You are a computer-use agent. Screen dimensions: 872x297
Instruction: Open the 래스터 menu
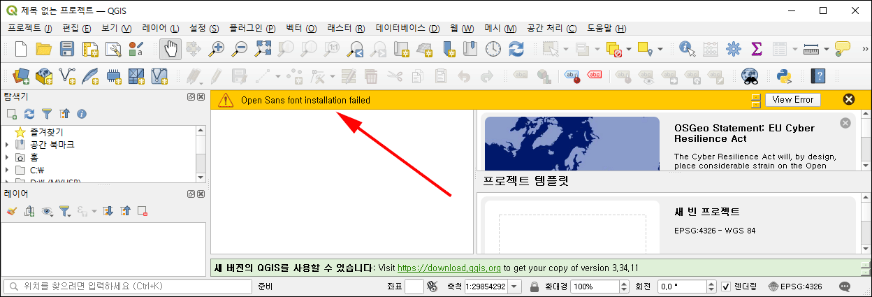(346, 28)
